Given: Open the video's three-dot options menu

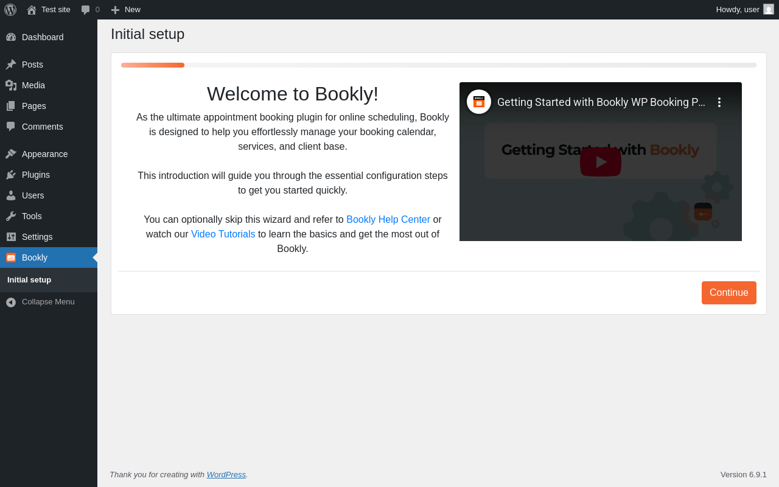Looking at the screenshot, I should tap(719, 102).
